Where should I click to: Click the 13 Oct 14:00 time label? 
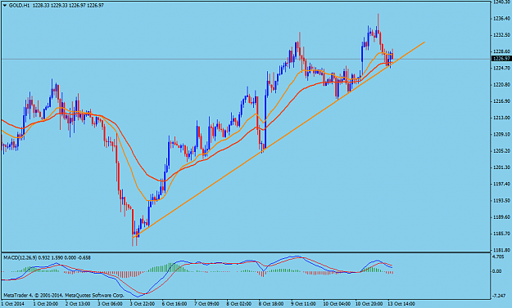(401, 304)
